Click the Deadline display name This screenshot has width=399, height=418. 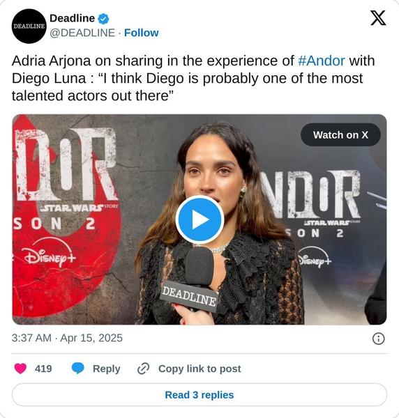point(72,18)
